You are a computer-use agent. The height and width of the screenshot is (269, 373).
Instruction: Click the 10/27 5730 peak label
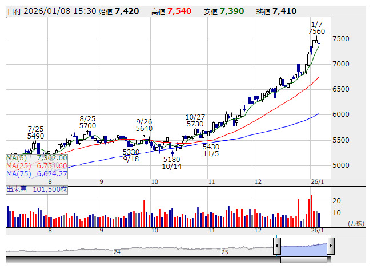[x=195, y=121]
